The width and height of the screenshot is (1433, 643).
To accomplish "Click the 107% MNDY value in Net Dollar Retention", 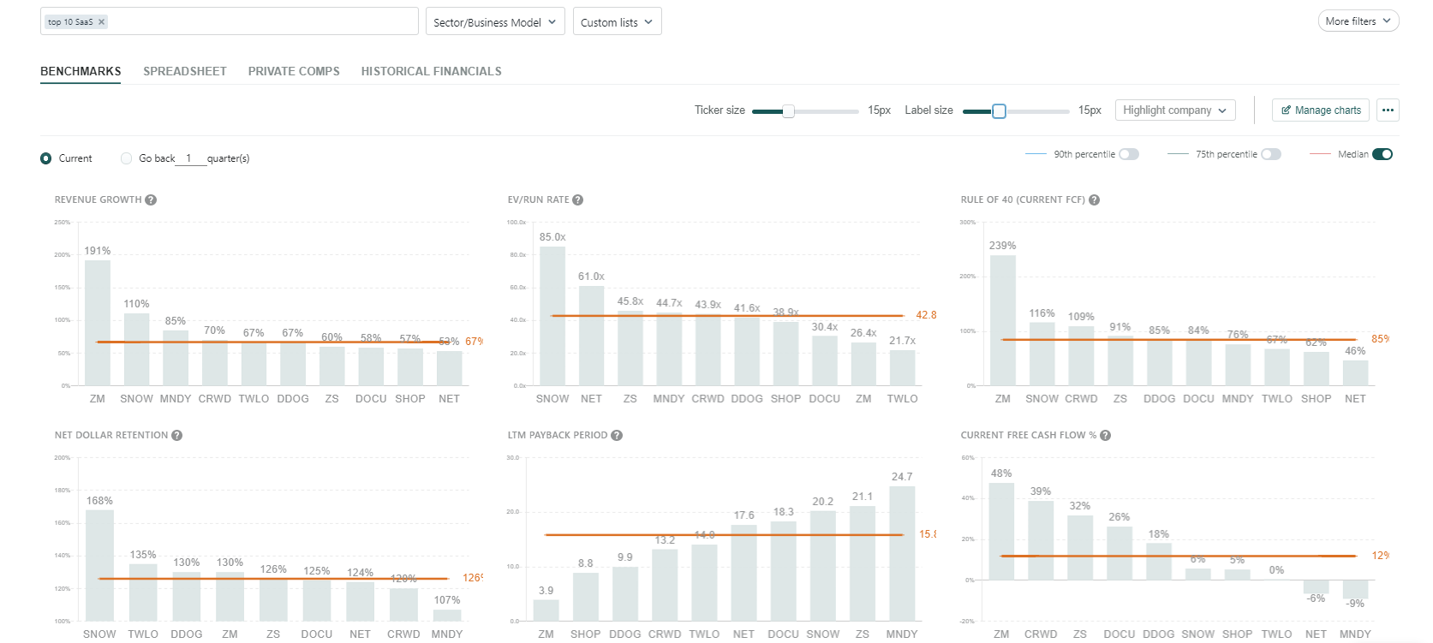I will (x=447, y=600).
